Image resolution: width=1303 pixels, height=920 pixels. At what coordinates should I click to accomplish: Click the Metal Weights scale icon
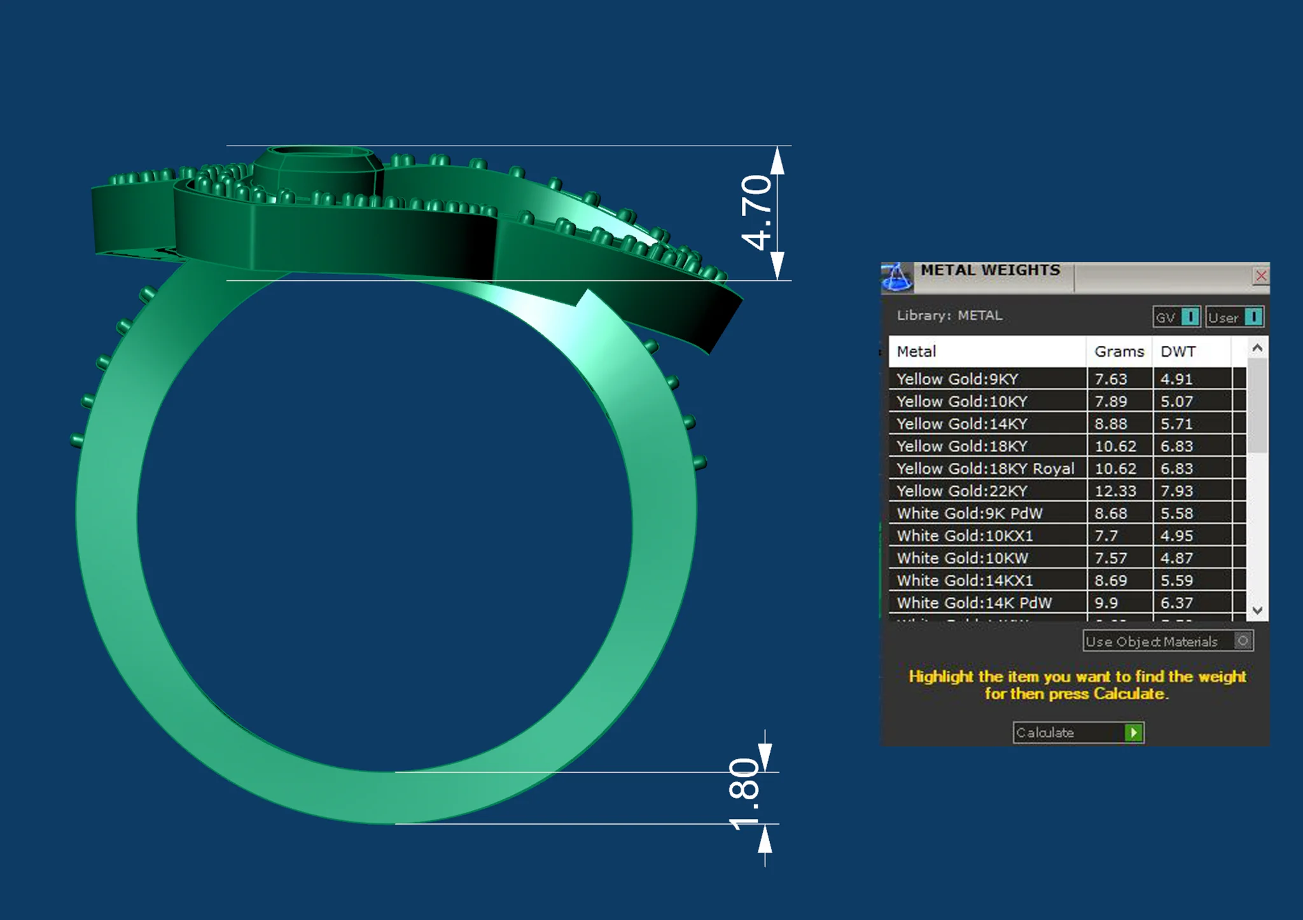[897, 277]
